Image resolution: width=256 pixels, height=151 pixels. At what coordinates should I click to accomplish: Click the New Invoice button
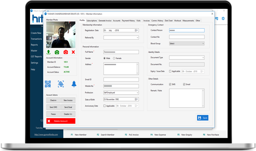(68, 100)
